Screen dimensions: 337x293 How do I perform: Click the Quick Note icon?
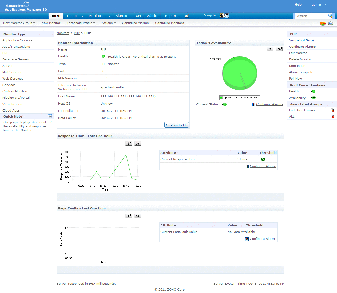(x=50, y=117)
